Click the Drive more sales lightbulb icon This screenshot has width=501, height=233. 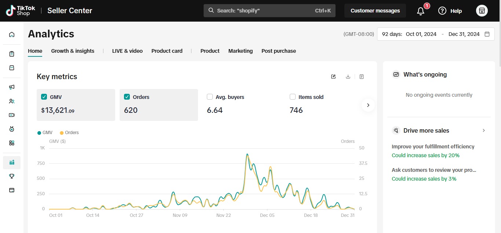(x=396, y=130)
